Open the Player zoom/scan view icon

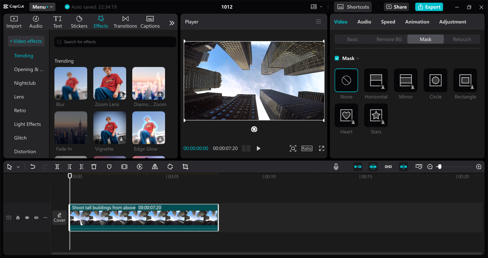pyautogui.click(x=293, y=148)
